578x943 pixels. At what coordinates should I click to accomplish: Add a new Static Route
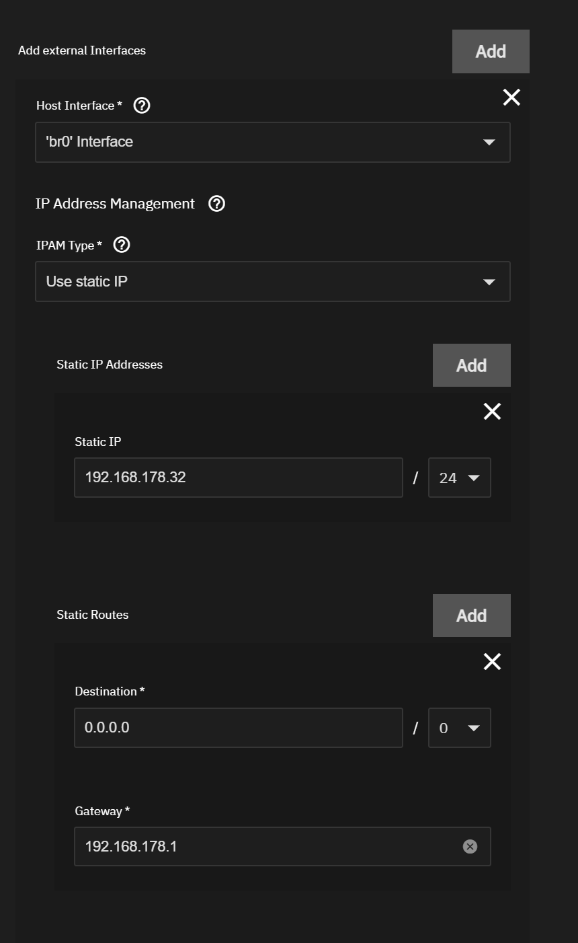471,615
